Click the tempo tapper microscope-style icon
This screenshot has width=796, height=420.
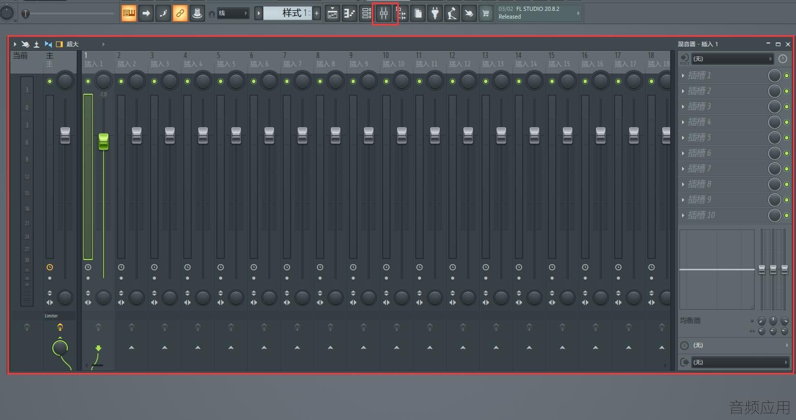[452, 13]
